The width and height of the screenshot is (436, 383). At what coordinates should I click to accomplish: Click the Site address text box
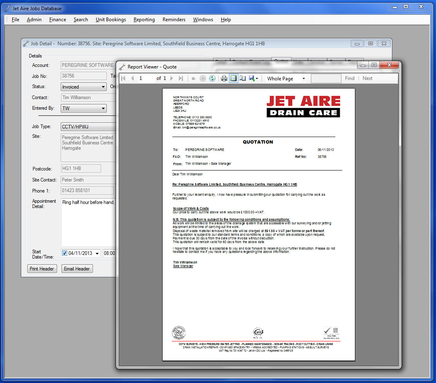pos(88,148)
